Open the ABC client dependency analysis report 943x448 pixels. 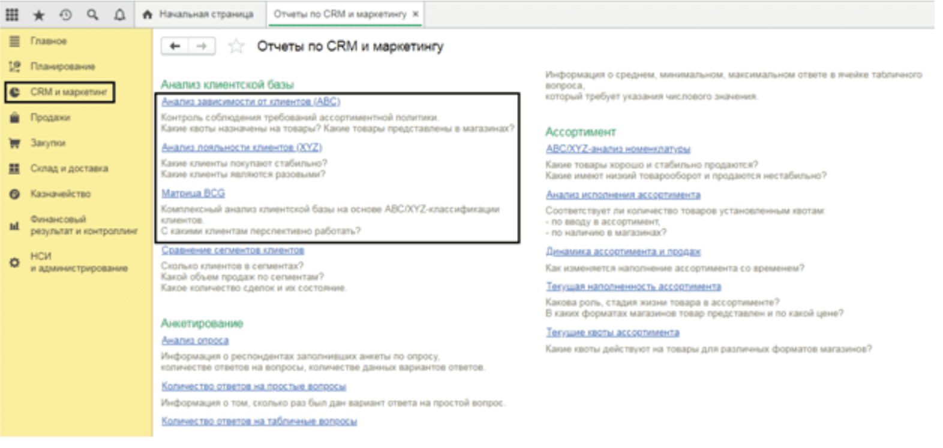[x=251, y=102]
